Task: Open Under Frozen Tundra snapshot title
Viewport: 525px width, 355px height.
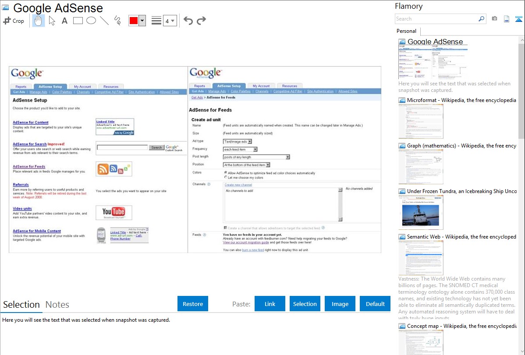Action: coord(462,191)
